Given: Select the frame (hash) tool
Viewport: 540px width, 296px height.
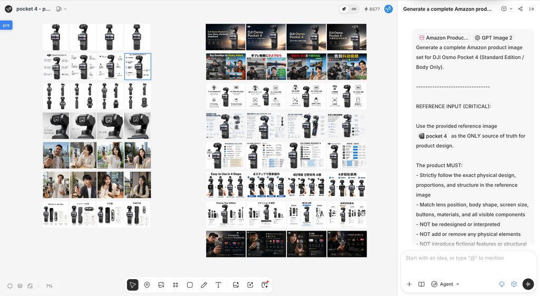Looking at the screenshot, I should (175, 285).
